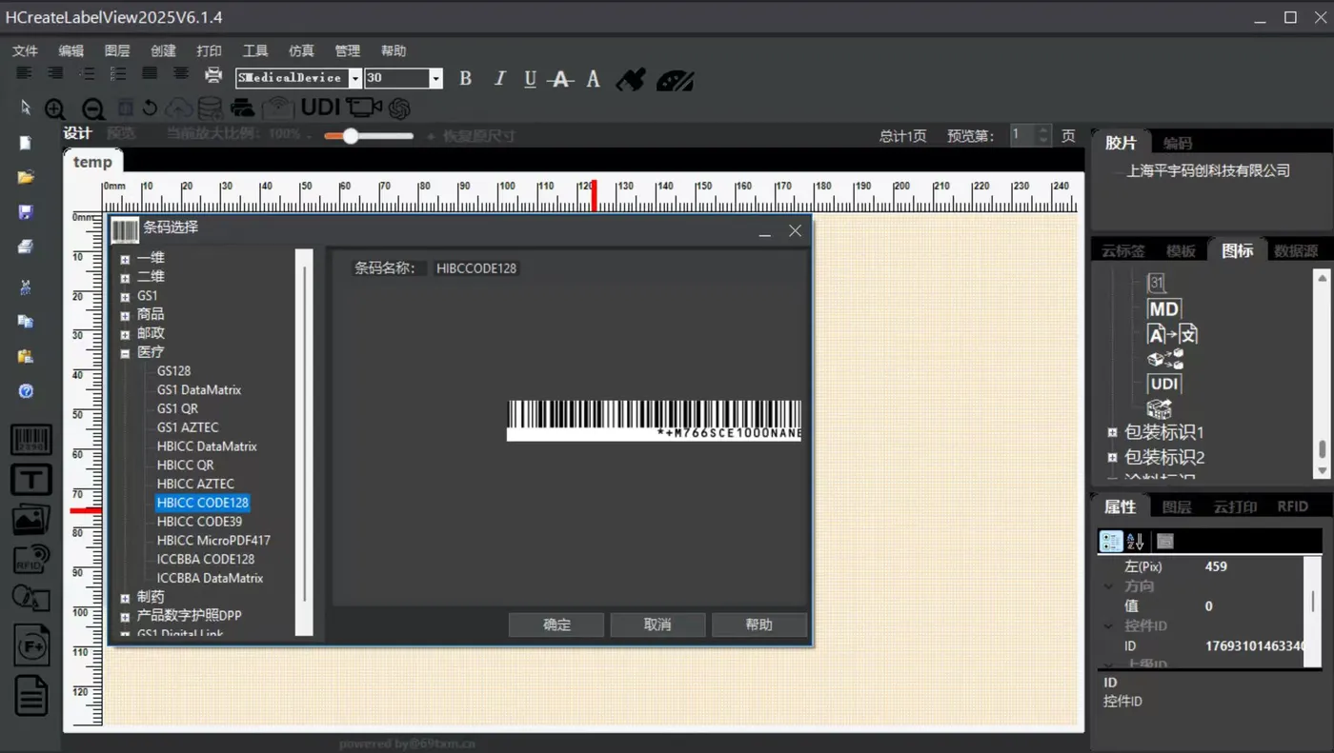Click the alphabetical sort button in the properties panel
Image resolution: width=1334 pixels, height=753 pixels.
pyautogui.click(x=1135, y=542)
